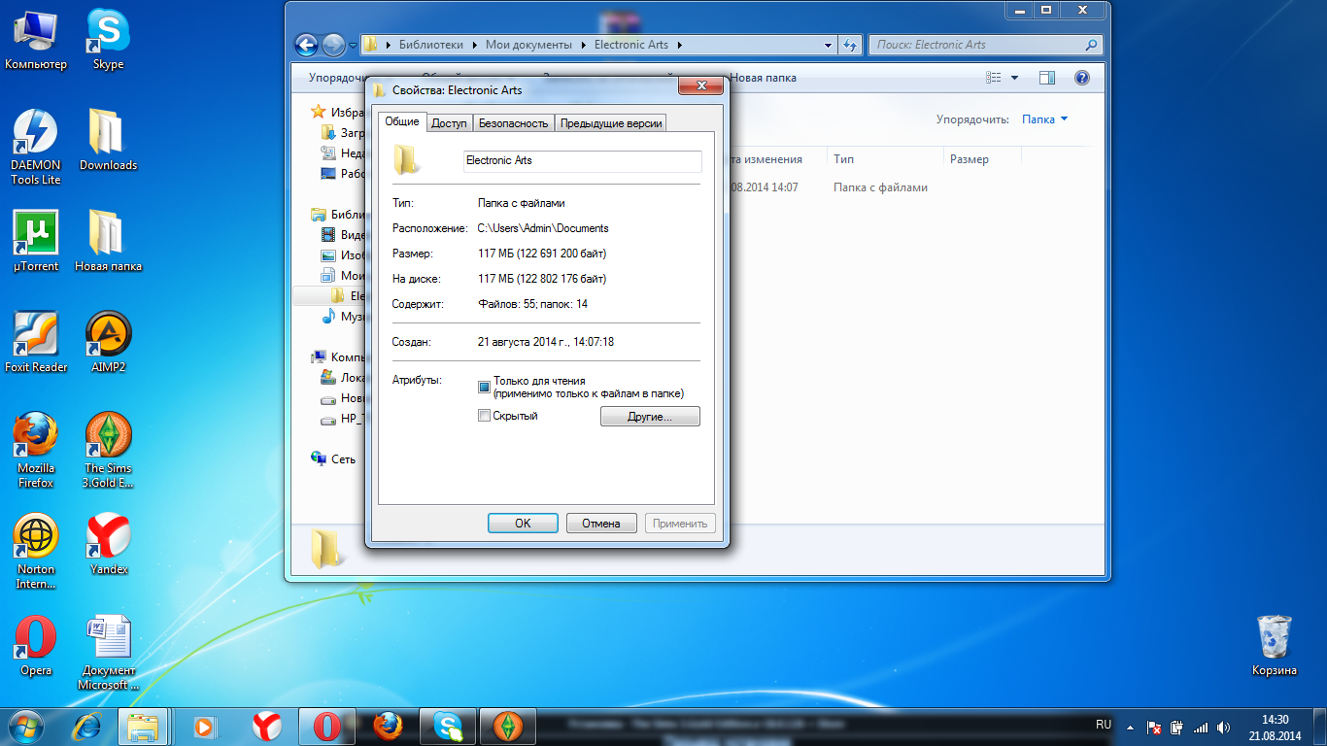1327x746 pixels.
Task: Click the 'Другие...' attributes button
Action: coord(650,417)
